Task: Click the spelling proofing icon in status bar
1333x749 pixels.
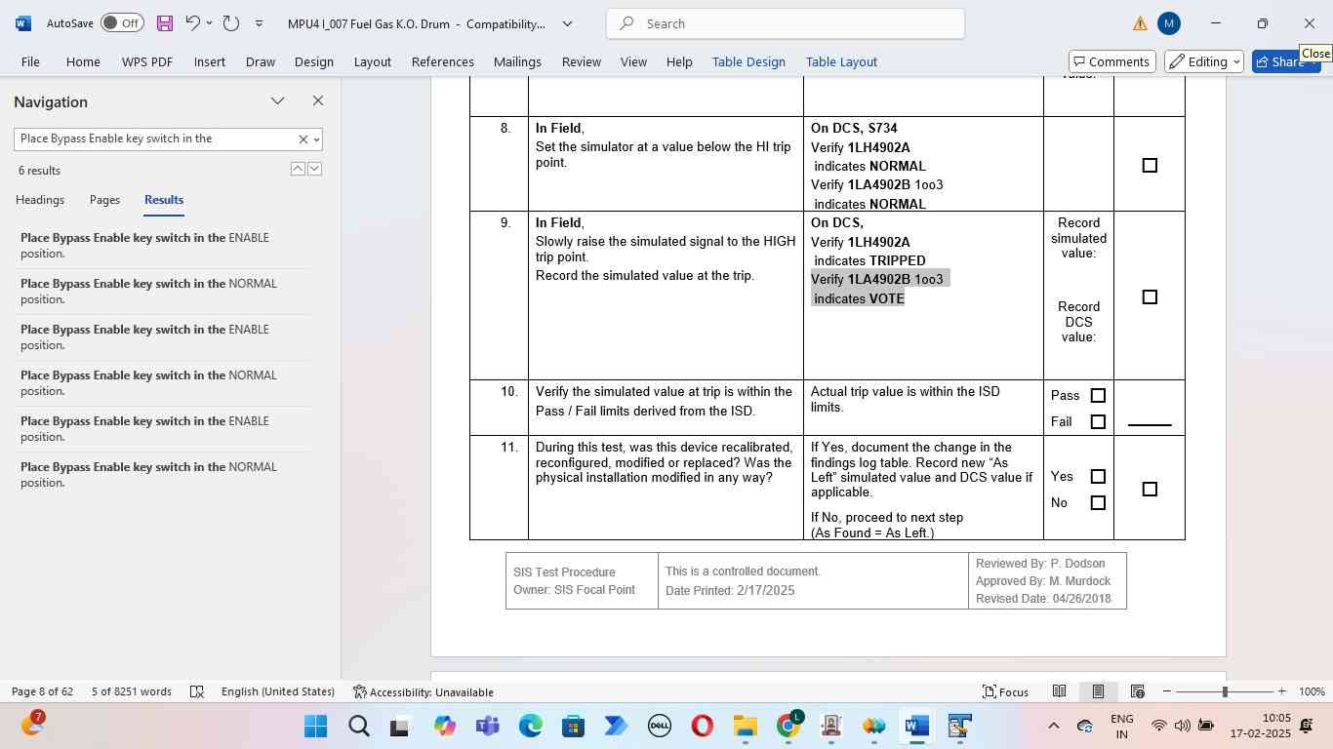Action: click(197, 691)
